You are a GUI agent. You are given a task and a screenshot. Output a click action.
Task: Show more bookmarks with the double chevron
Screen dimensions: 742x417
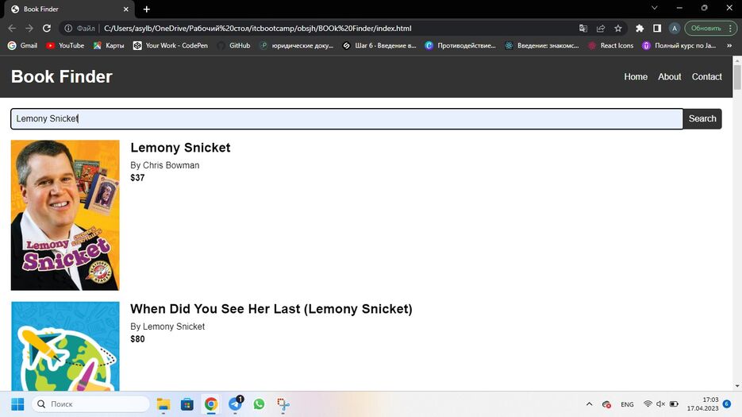729,45
